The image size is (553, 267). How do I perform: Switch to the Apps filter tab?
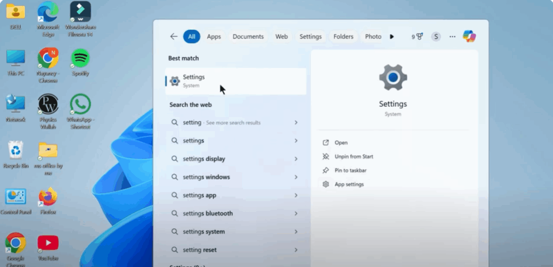(214, 37)
